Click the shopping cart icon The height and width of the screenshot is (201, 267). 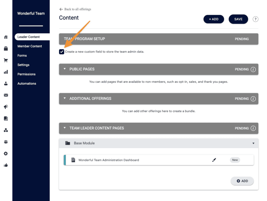pyautogui.click(x=6, y=60)
